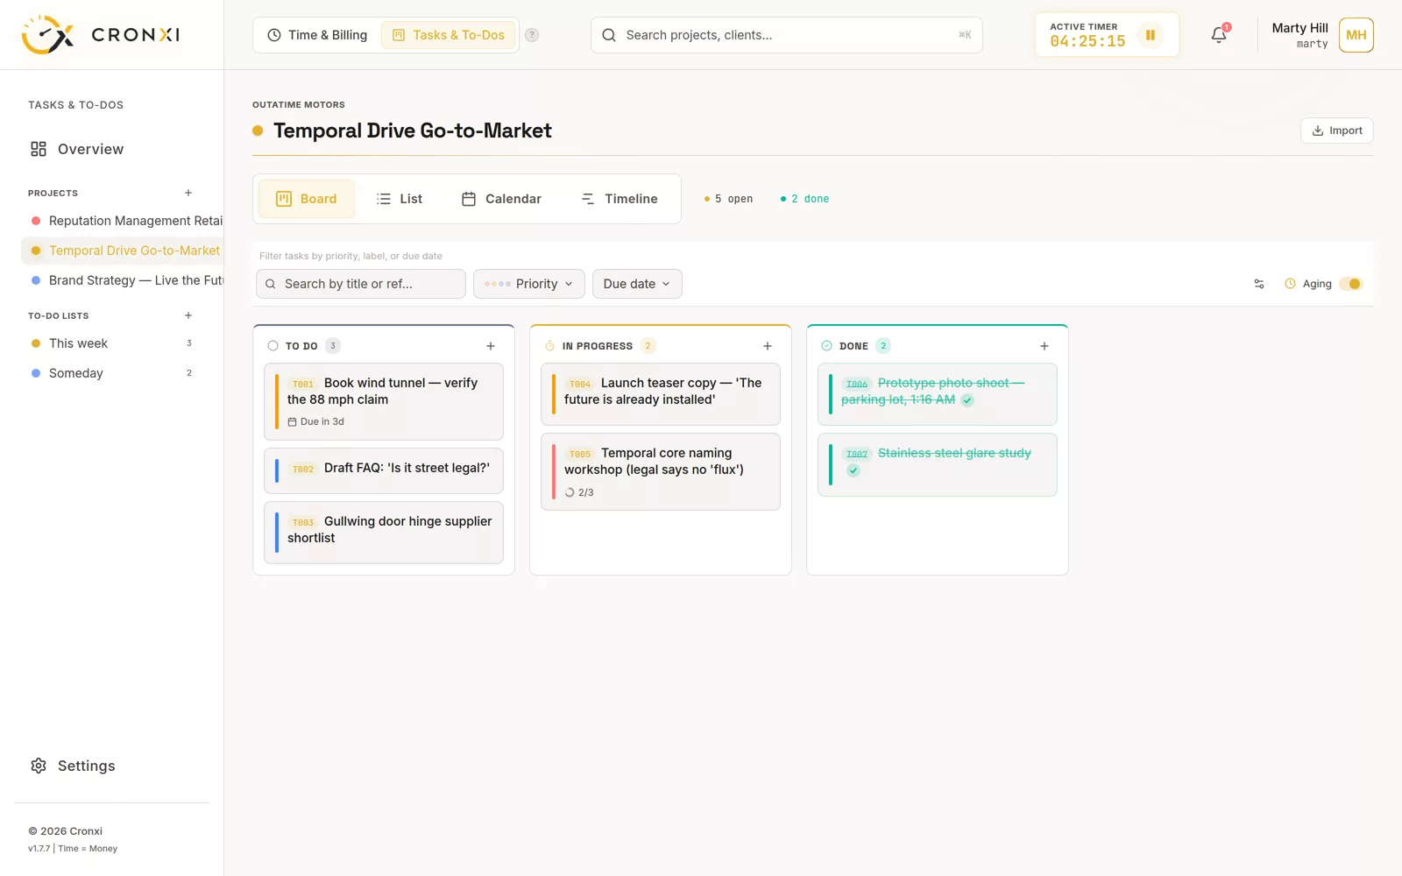Add a card to Done column
The image size is (1402, 876).
pyautogui.click(x=1044, y=346)
